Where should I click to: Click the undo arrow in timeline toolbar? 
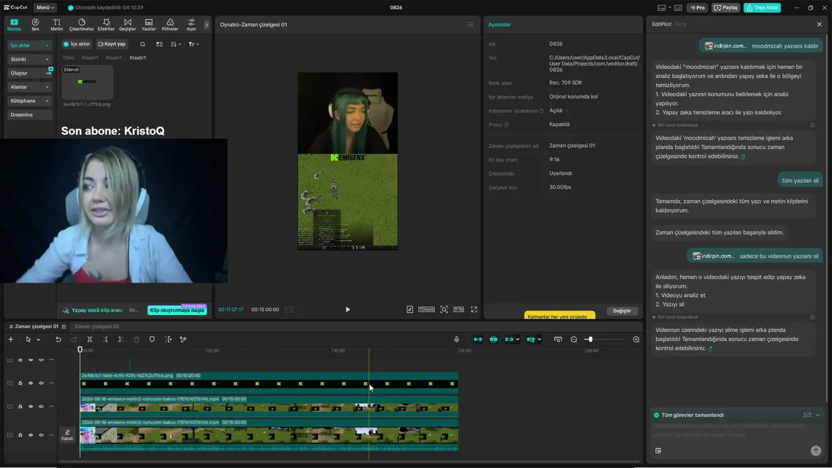[x=58, y=339]
